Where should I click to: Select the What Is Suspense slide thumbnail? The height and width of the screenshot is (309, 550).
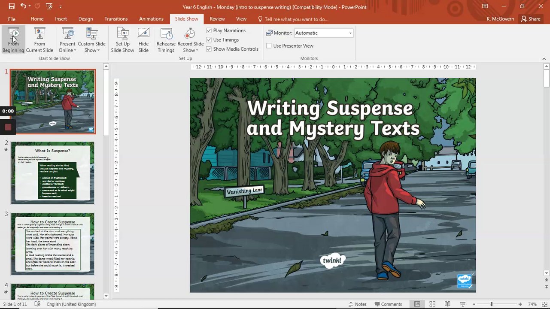point(52,173)
